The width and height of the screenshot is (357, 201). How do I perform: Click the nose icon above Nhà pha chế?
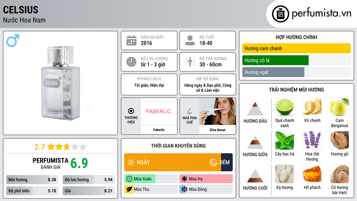click(189, 111)
